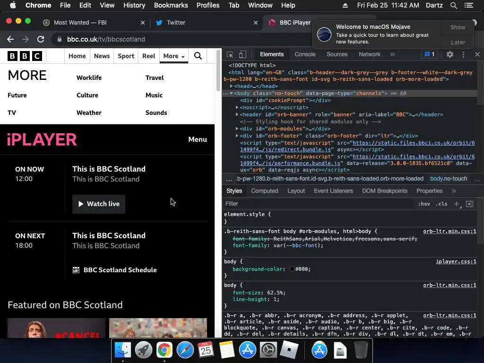The image size is (484, 363).
Task: Close the Twitter browser tab
Action: tap(256, 23)
